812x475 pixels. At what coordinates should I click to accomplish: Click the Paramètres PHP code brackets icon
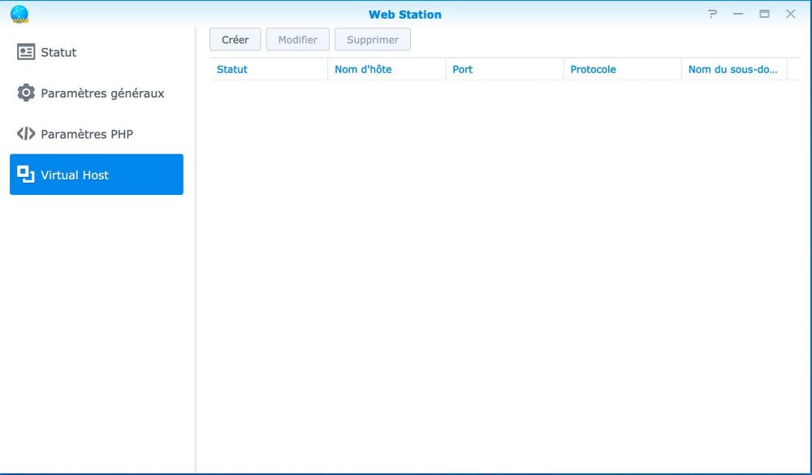pyautogui.click(x=26, y=134)
